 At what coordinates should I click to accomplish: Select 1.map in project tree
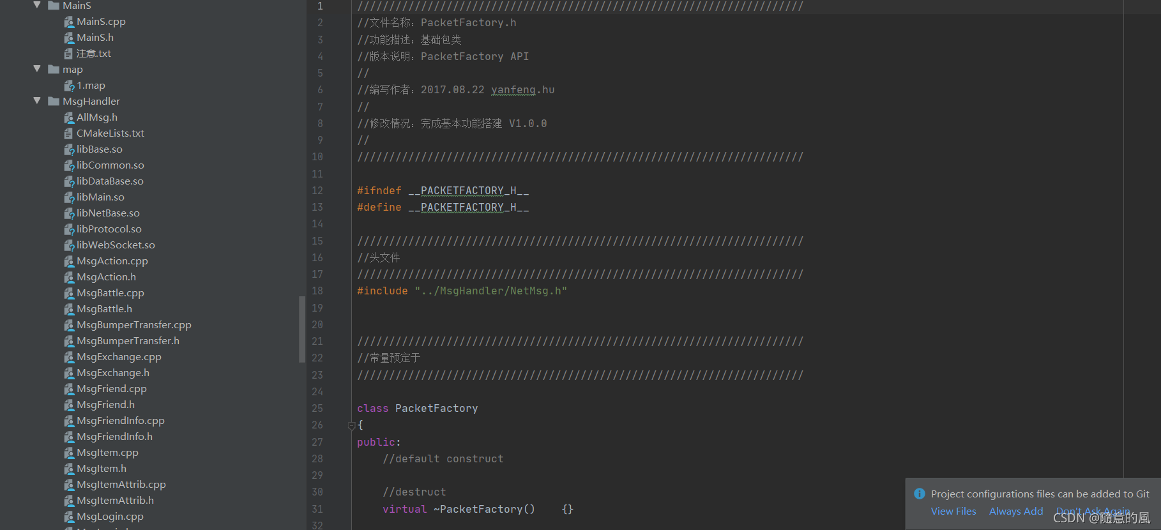pos(91,86)
